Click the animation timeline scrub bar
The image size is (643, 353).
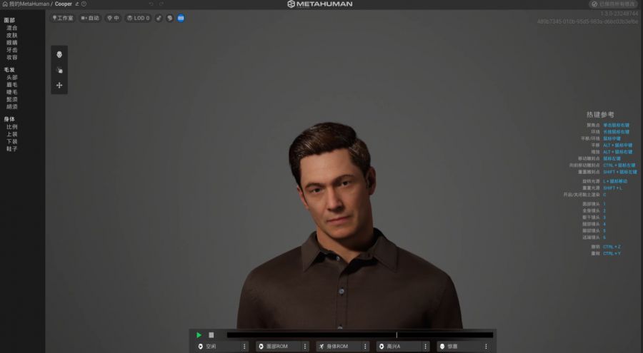pyautogui.click(x=360, y=335)
